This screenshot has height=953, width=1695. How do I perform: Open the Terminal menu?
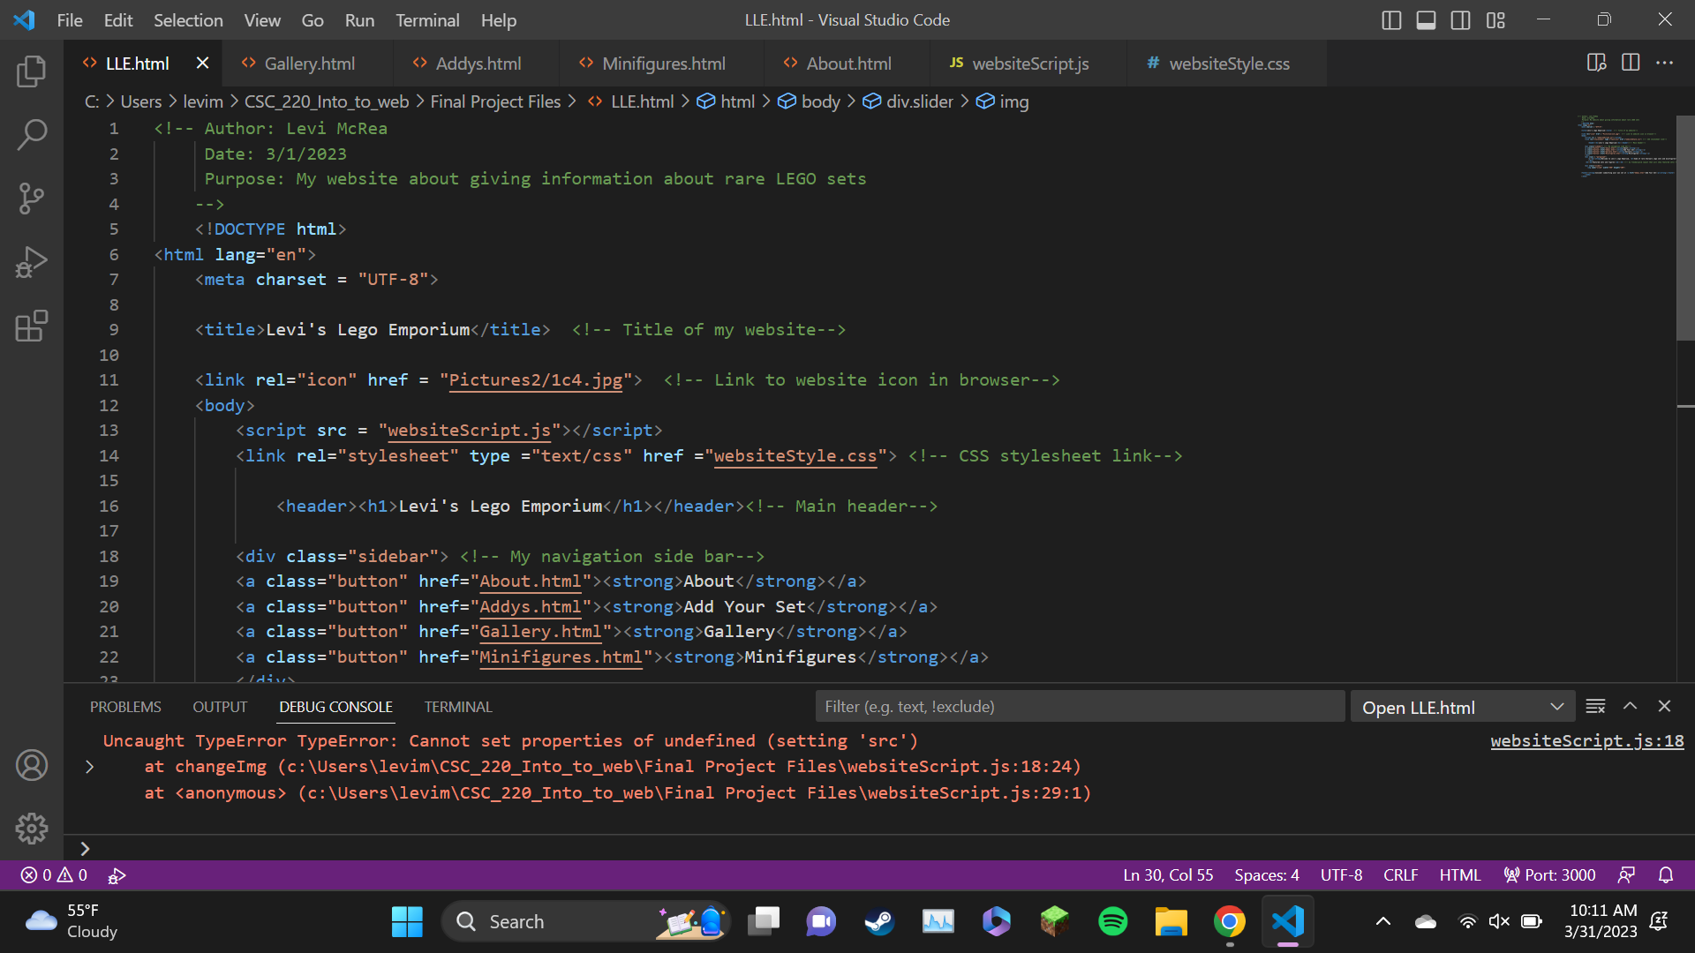427,20
